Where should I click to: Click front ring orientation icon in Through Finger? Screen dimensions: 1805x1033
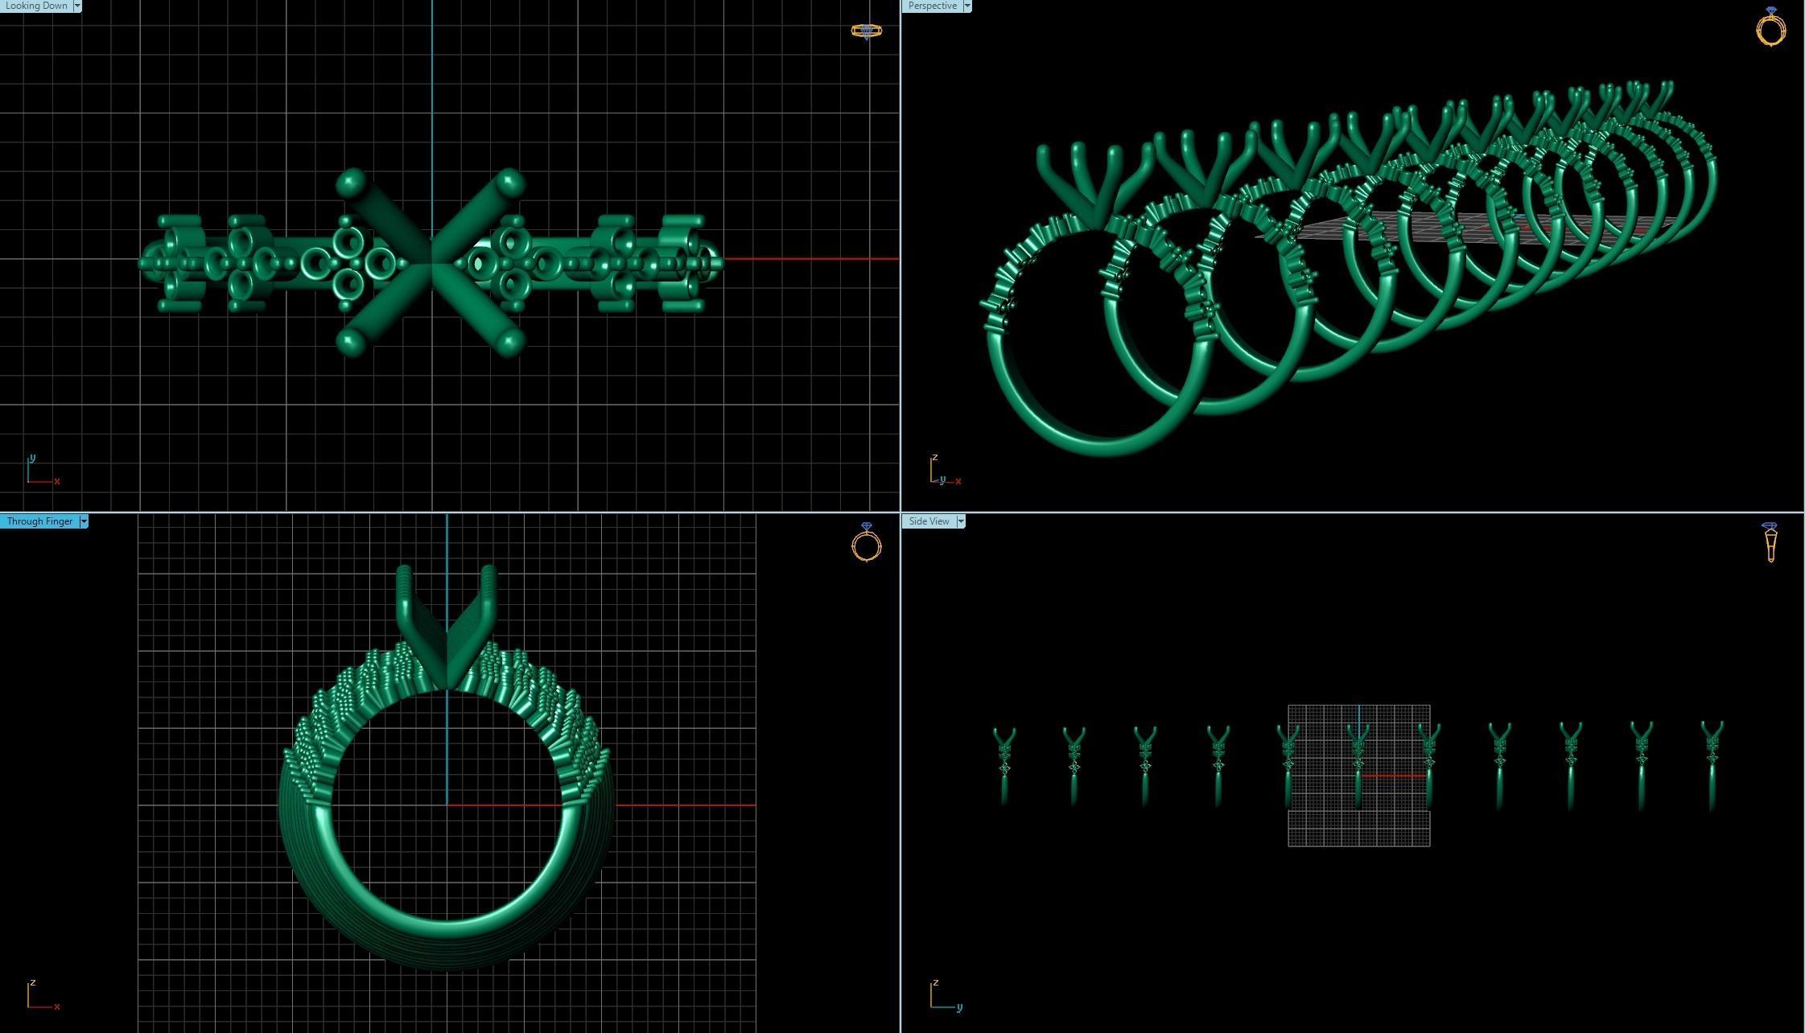[867, 542]
